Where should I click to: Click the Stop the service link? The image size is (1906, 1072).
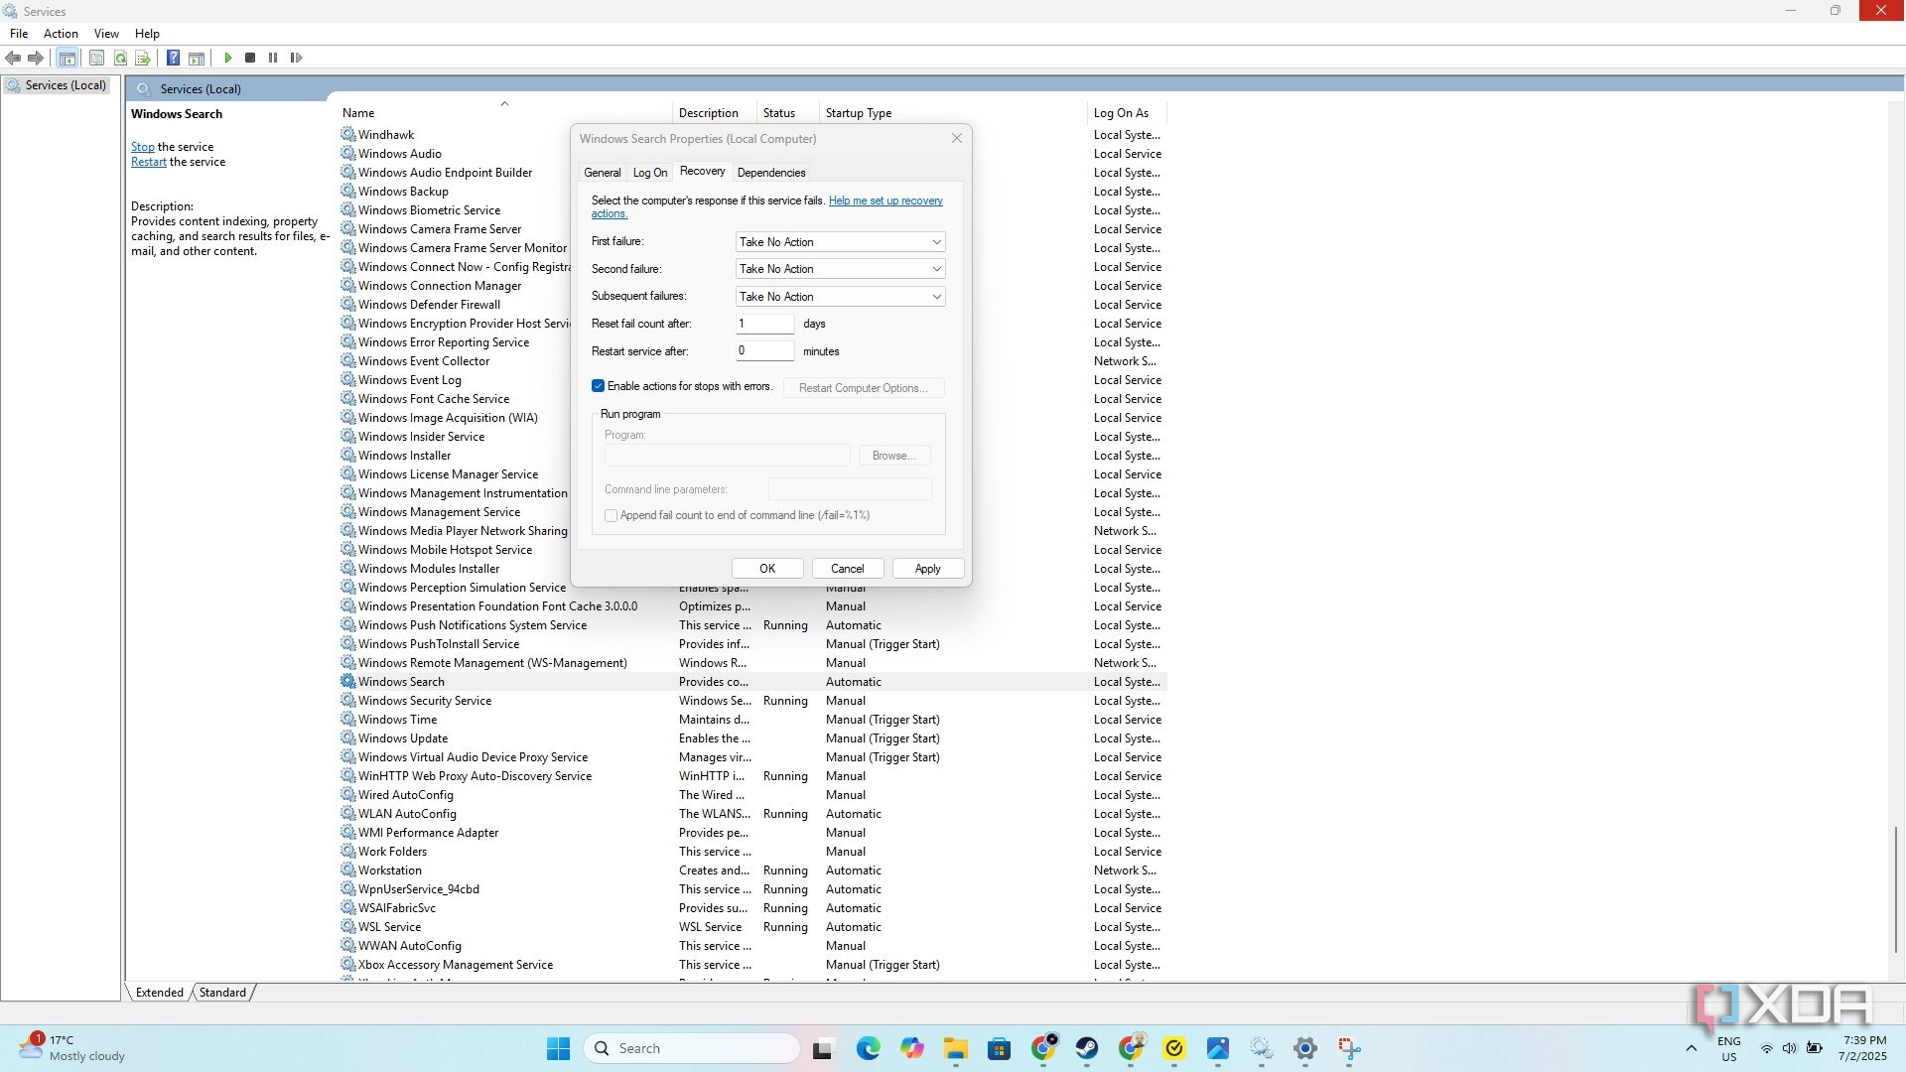[143, 147]
